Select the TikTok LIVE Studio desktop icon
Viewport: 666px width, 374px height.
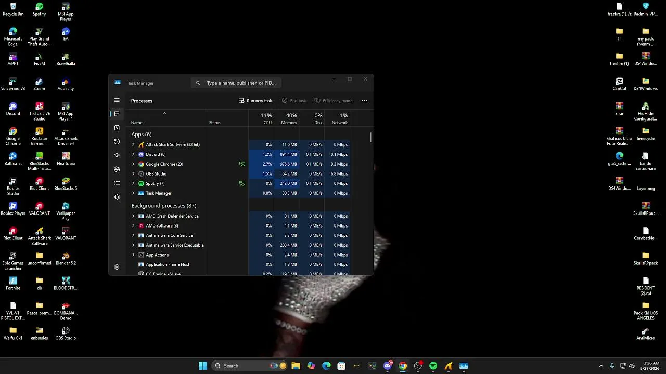(x=39, y=111)
